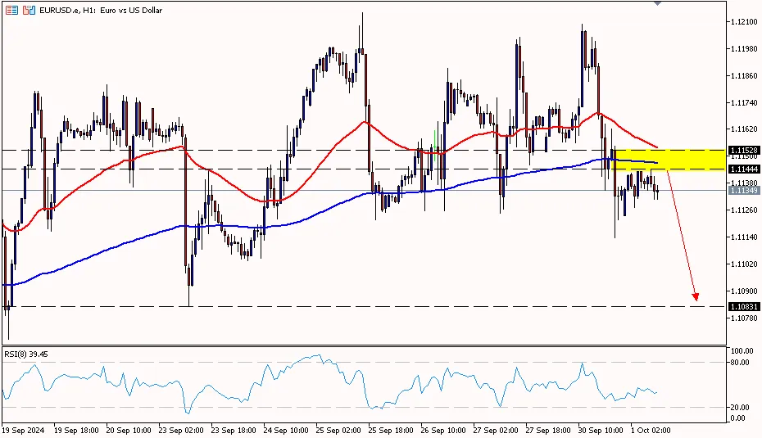Click the 20 Sep 10:00 time label
The height and width of the screenshot is (438, 762).
[x=129, y=431]
